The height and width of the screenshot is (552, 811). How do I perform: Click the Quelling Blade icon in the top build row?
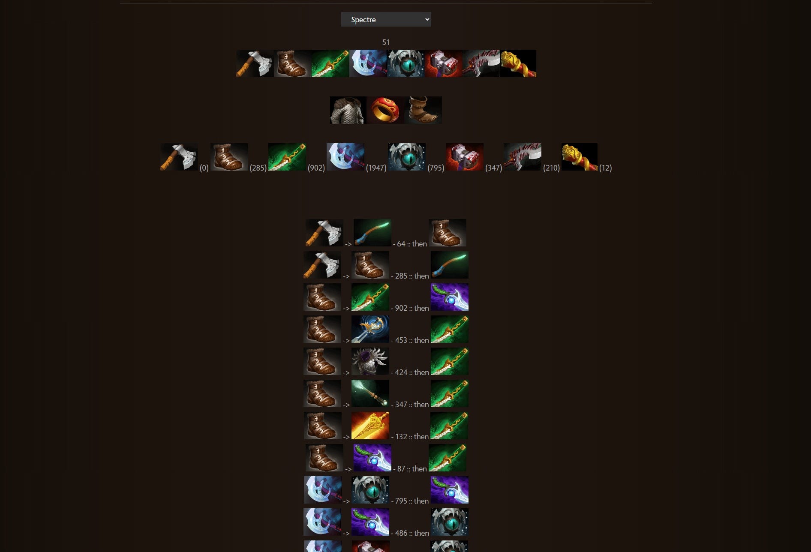(255, 63)
